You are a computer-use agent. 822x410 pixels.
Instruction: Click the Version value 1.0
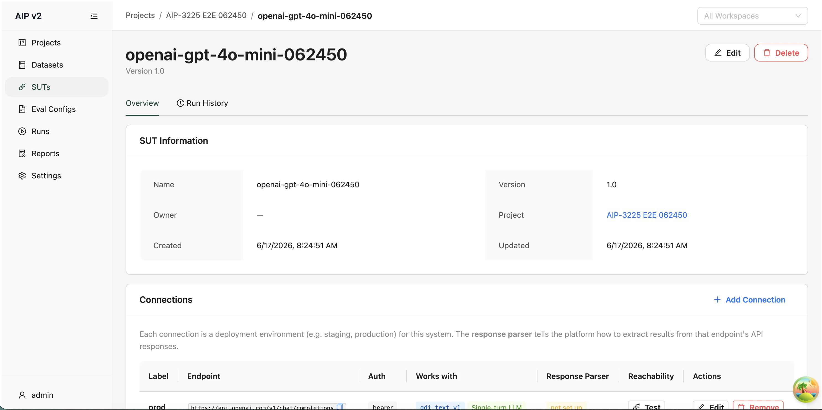coord(611,184)
